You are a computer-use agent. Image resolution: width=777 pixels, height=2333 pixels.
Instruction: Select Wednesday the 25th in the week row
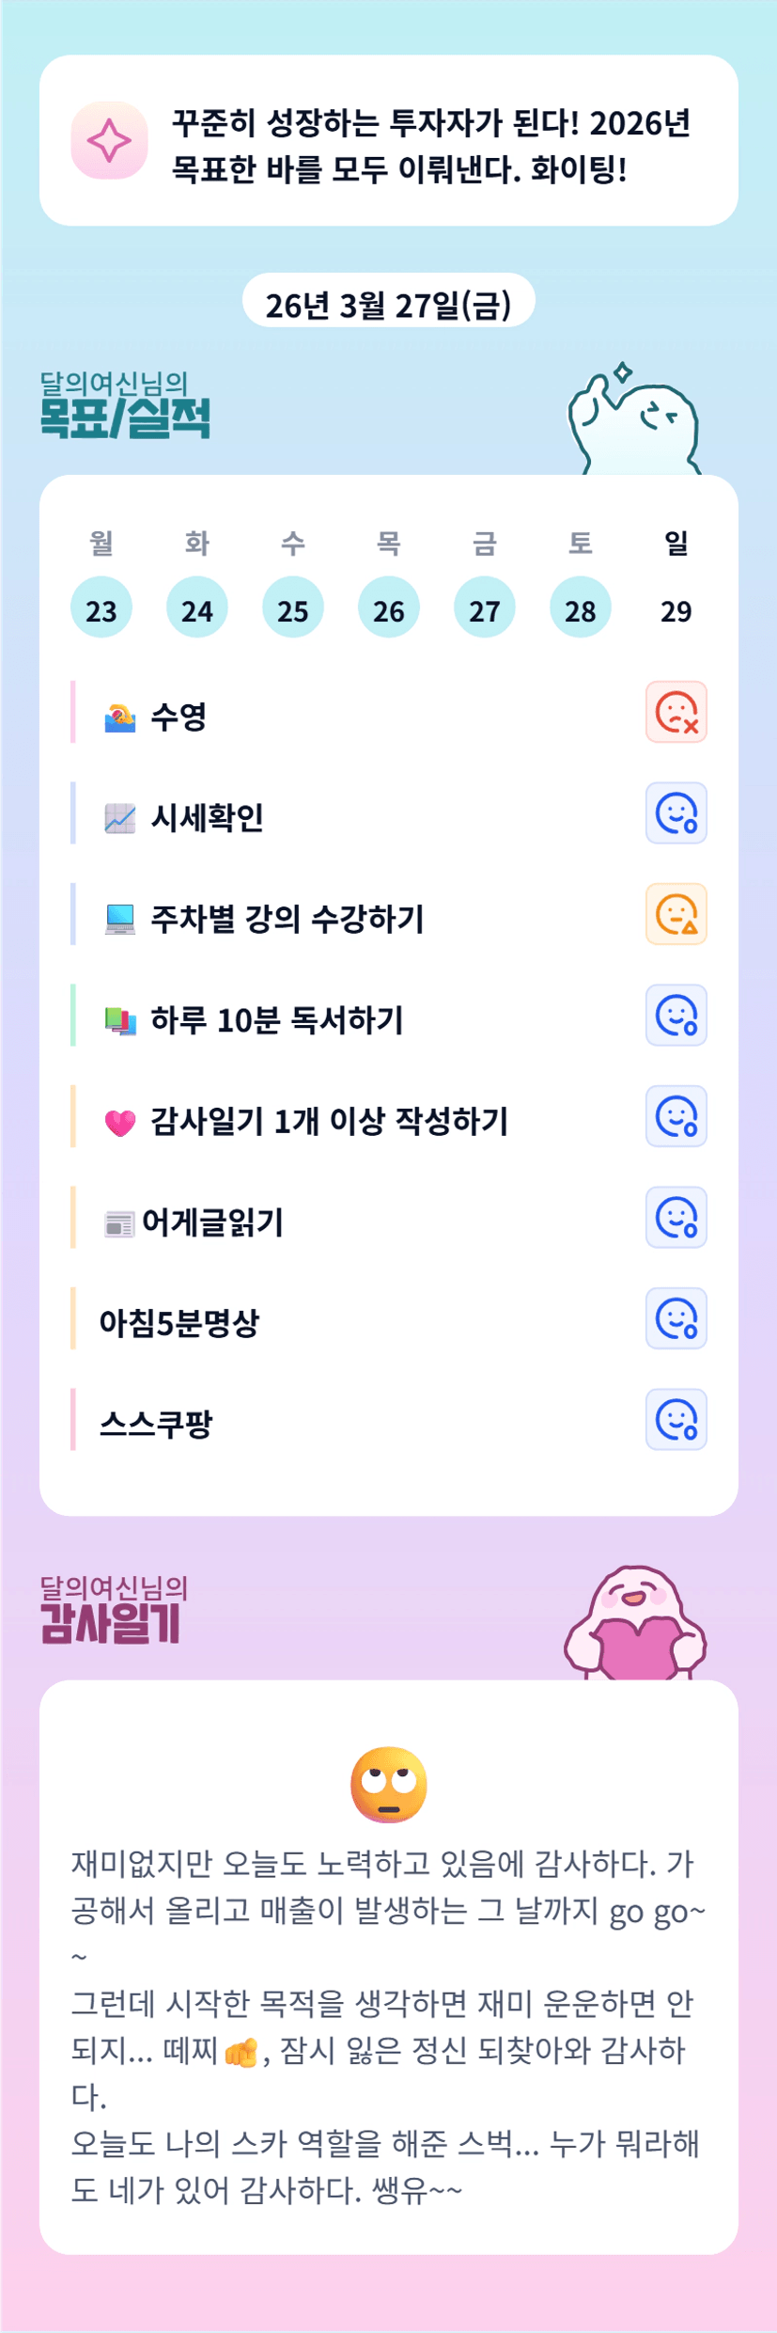tap(293, 607)
